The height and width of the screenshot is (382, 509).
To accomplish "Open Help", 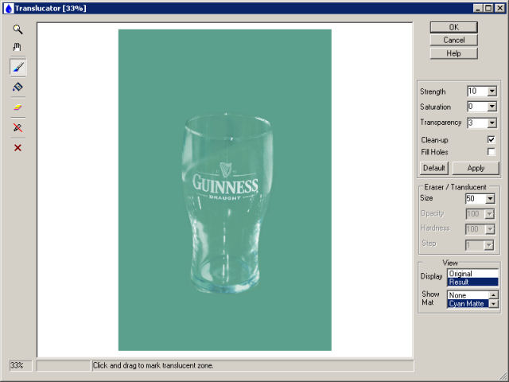I will click(454, 53).
